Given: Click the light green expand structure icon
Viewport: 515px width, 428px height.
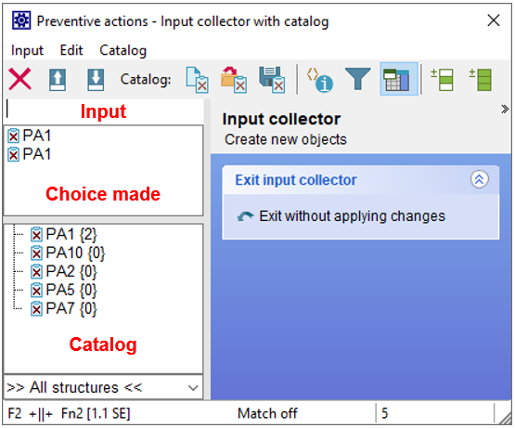Looking at the screenshot, I should point(442,80).
